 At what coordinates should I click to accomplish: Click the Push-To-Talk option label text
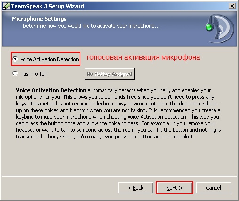tap(34, 74)
